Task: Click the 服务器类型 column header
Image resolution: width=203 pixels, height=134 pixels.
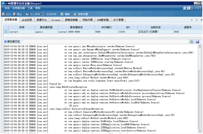Action: pos(46,27)
